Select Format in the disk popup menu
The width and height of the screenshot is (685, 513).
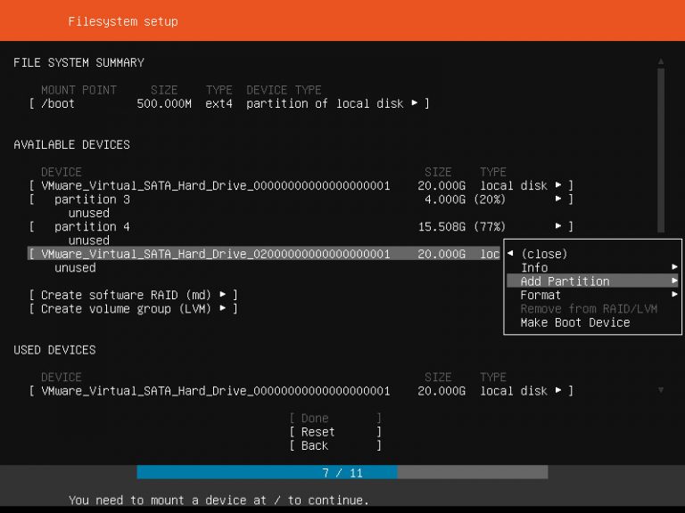[541, 295]
